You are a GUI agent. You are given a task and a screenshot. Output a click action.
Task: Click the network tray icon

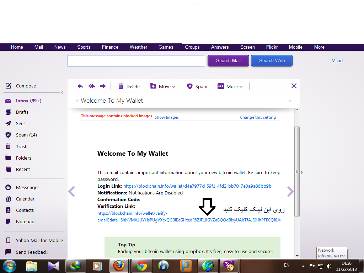coord(321,266)
